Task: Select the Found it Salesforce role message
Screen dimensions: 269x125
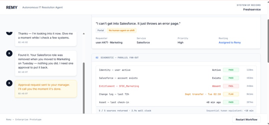Action: 46,63
